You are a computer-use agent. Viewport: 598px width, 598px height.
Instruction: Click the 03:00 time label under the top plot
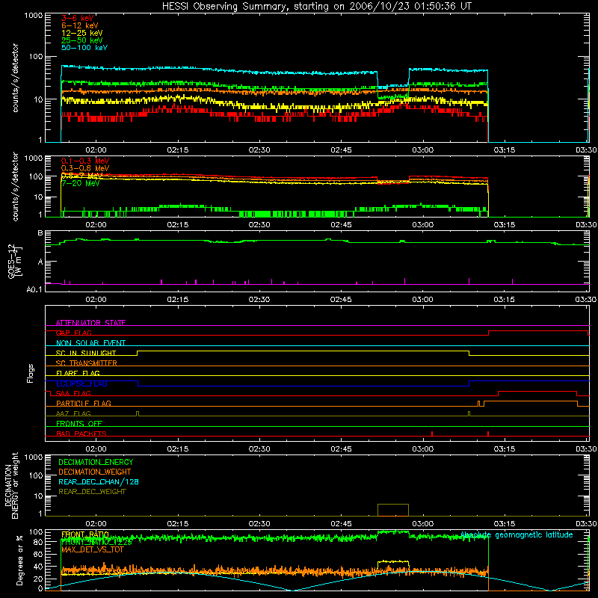[422, 150]
